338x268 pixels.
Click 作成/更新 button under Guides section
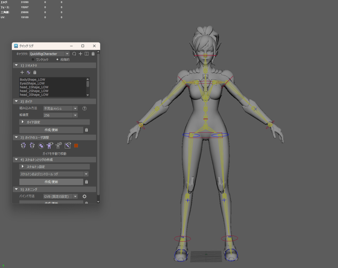pos(51,130)
